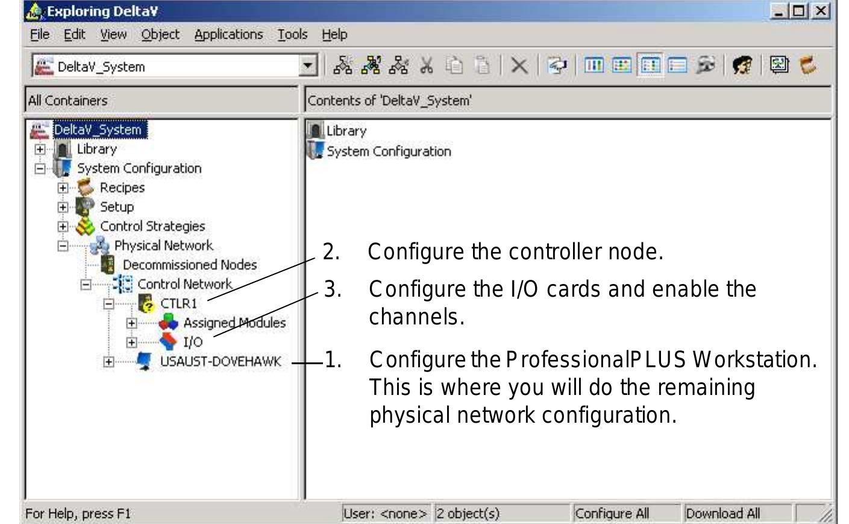Collapse the CTLR1 node
Image resolution: width=849 pixels, height=524 pixels.
[108, 303]
